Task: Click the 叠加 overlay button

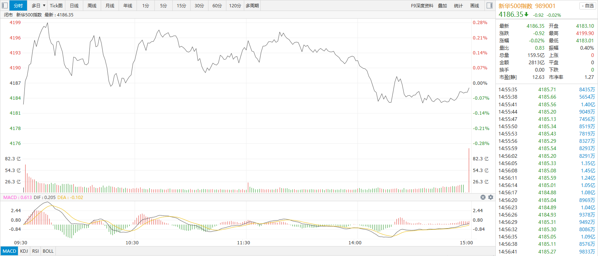Action: (442, 5)
